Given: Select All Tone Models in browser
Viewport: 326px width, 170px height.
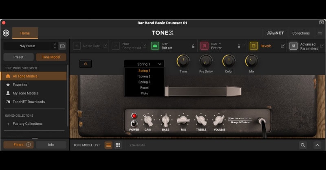Looking at the screenshot, I should point(34,76).
